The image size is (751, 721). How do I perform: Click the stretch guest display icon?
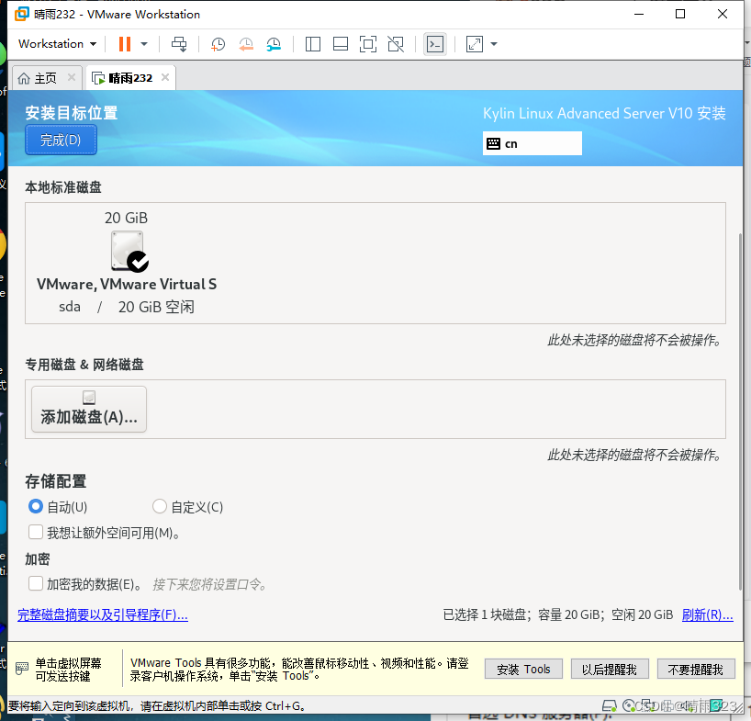pos(474,44)
